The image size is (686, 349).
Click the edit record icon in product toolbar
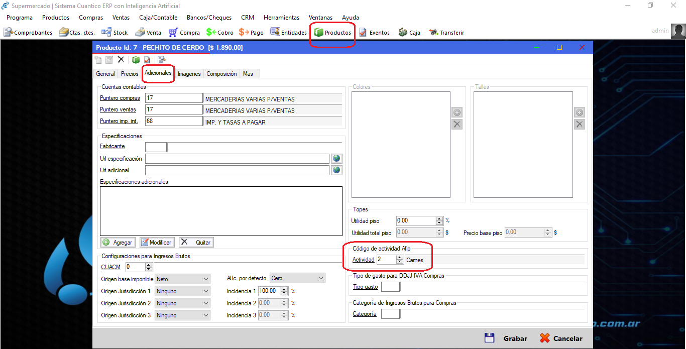coord(109,60)
